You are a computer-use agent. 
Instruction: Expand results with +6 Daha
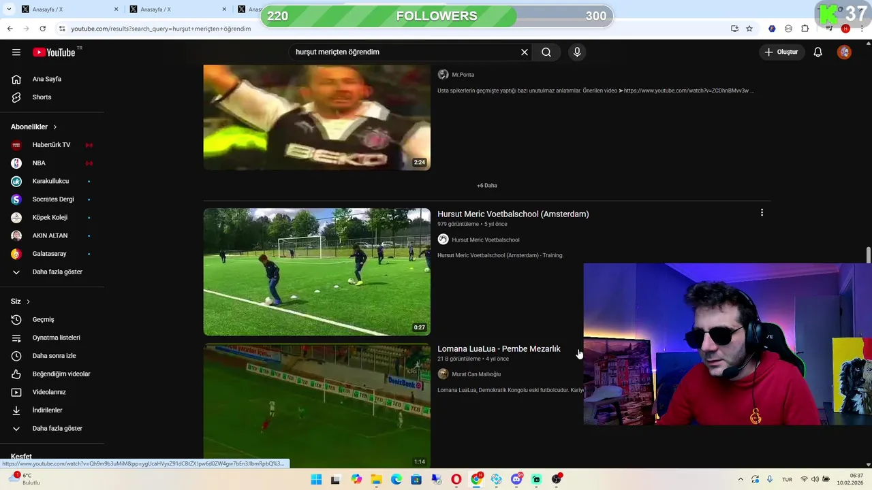tap(486, 185)
